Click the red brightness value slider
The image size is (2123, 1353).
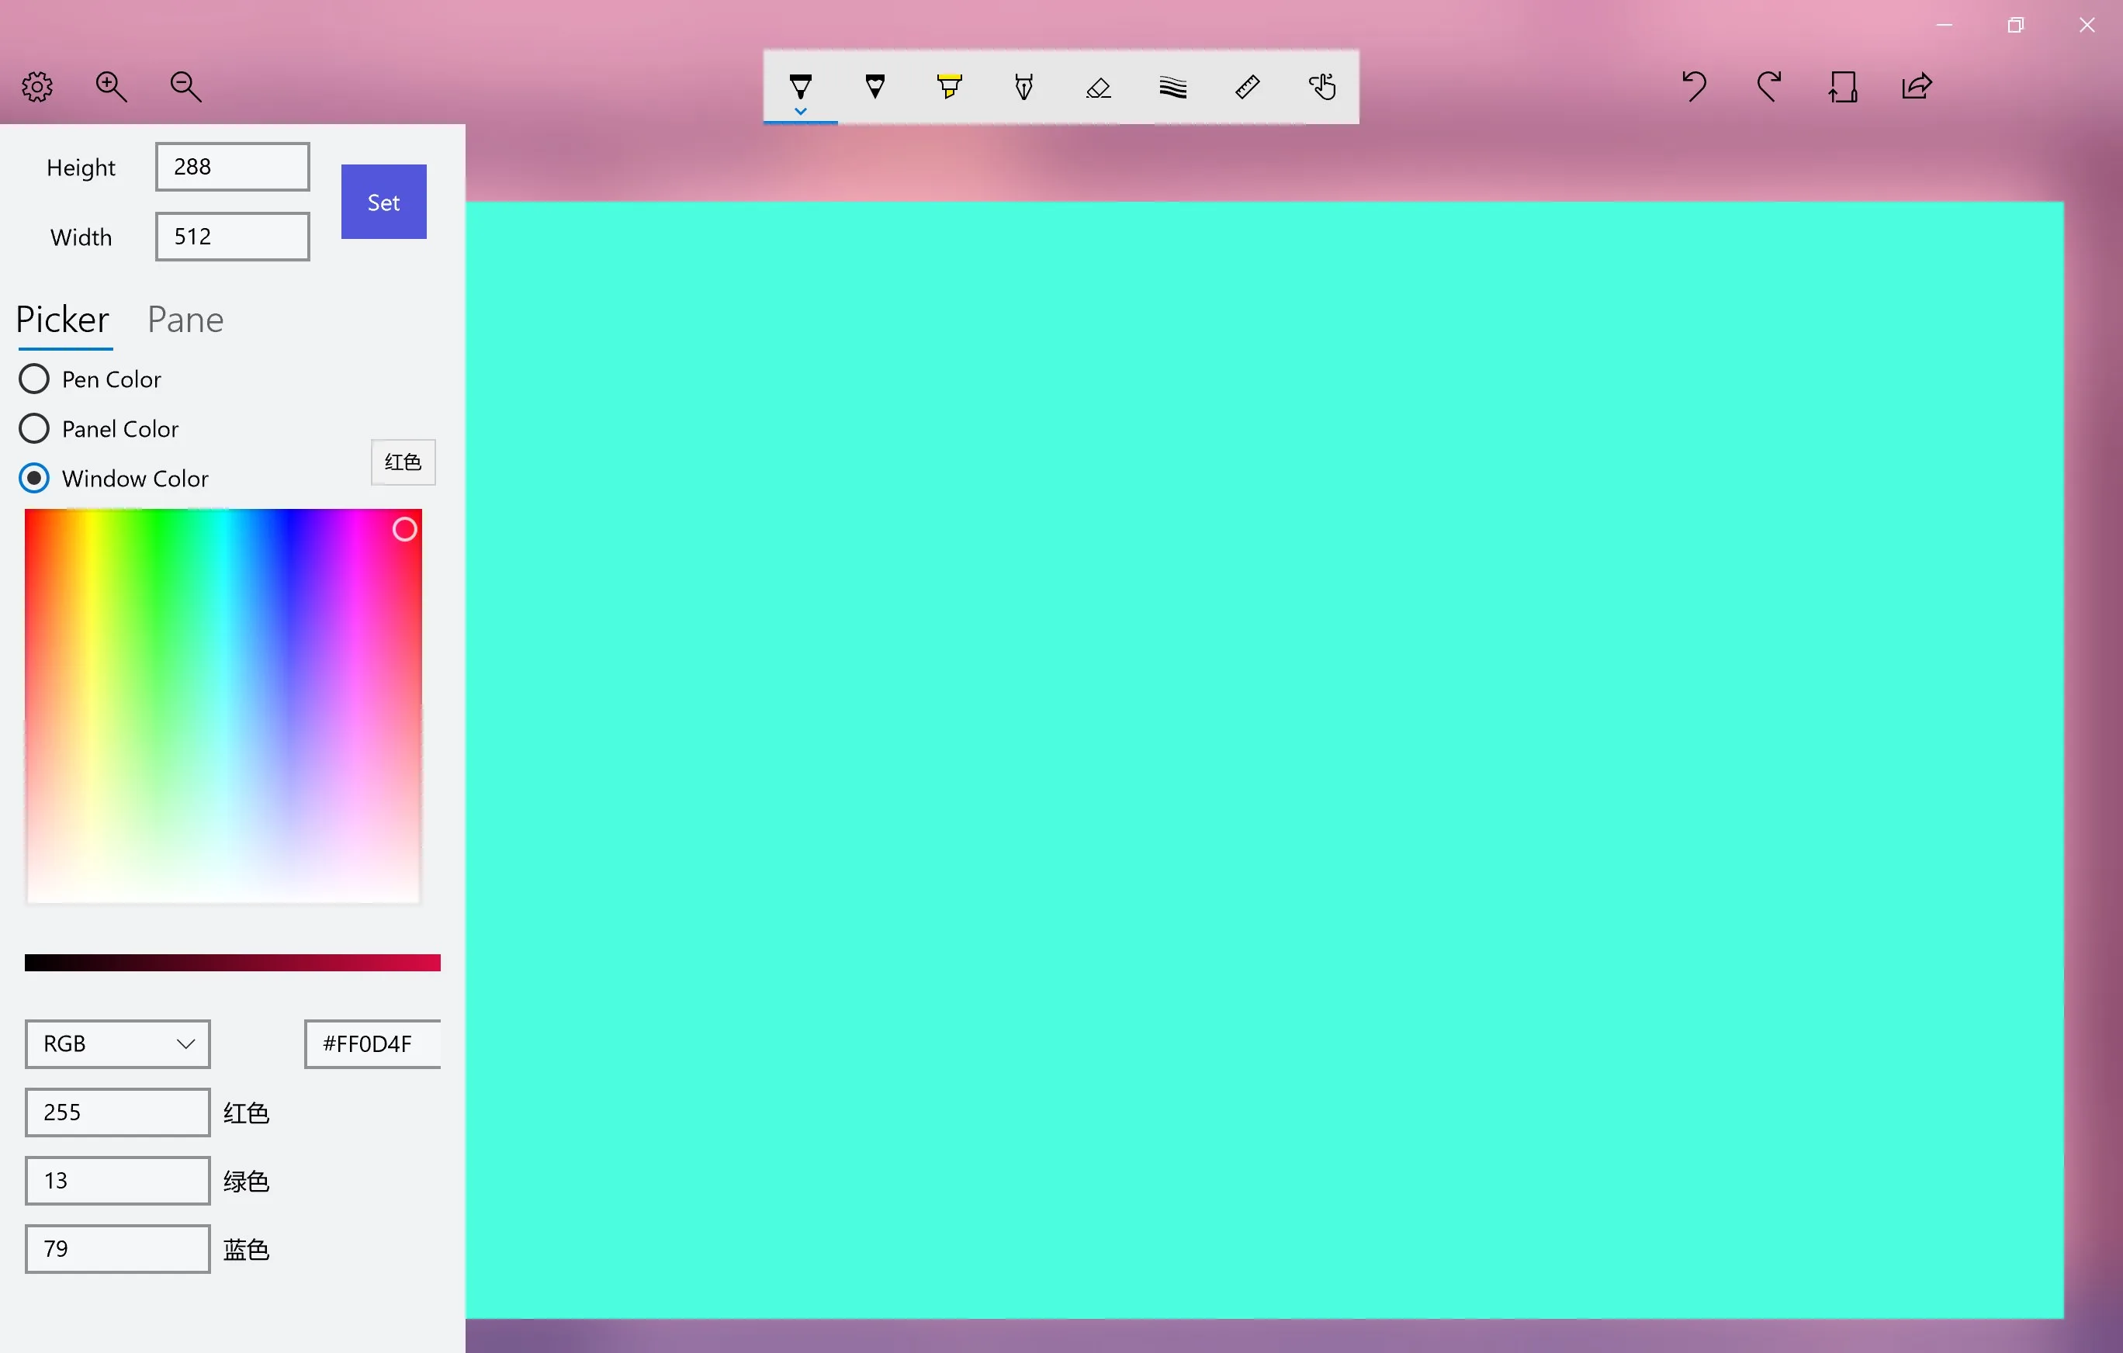(x=233, y=963)
